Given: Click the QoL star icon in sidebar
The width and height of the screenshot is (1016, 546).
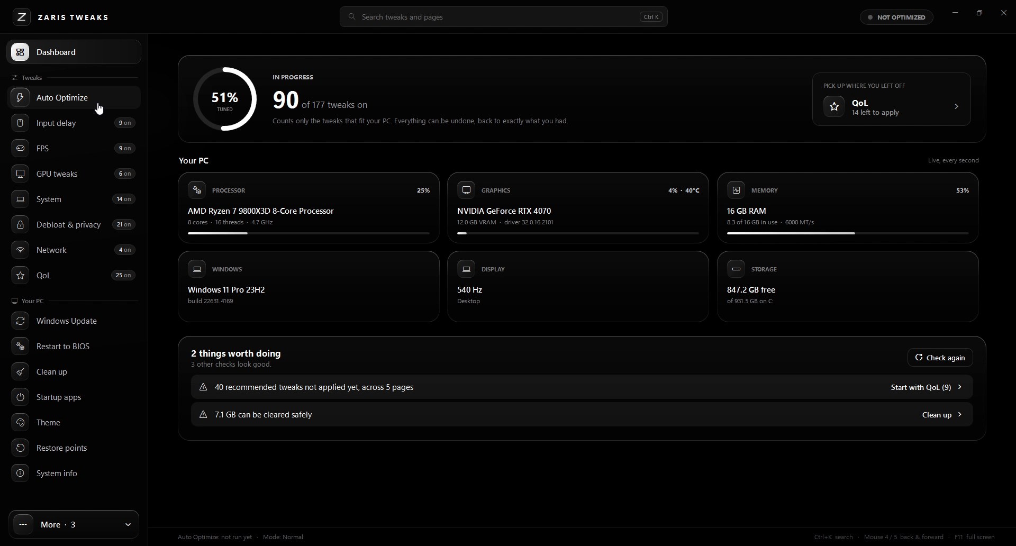Looking at the screenshot, I should coord(20,276).
